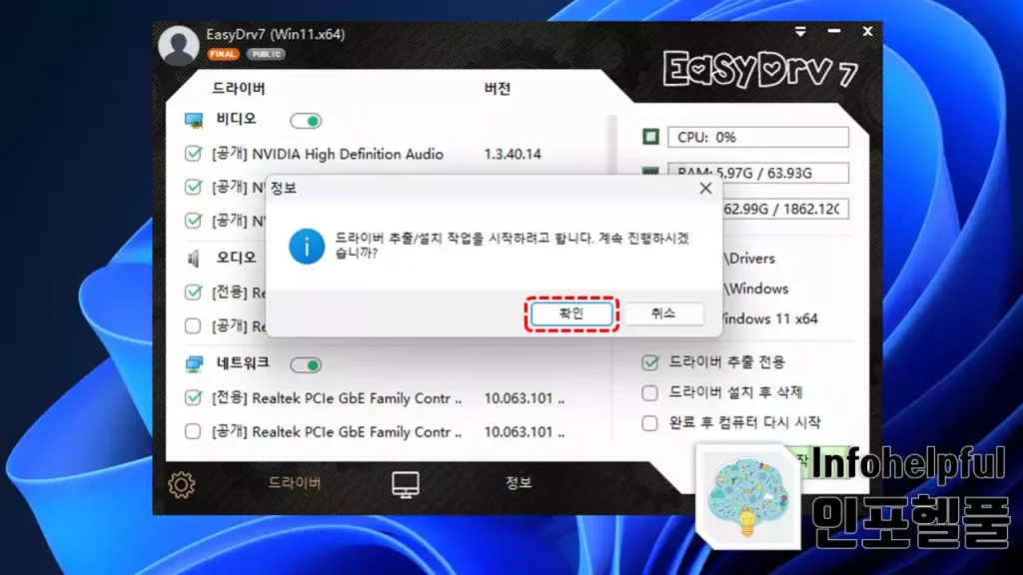Click the CPU chip icon
Image resolution: width=1023 pixels, height=575 pixels.
click(650, 137)
